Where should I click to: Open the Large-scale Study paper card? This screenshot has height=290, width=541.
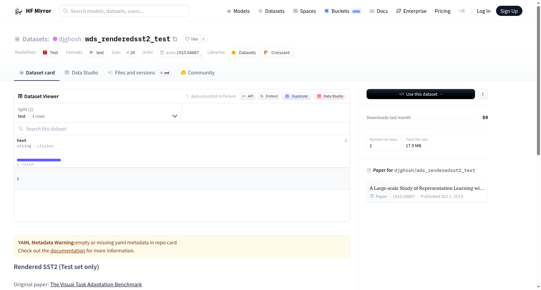(x=427, y=192)
